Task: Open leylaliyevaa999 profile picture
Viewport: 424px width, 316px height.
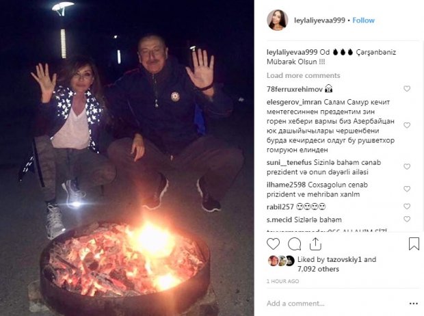Action: (277, 21)
